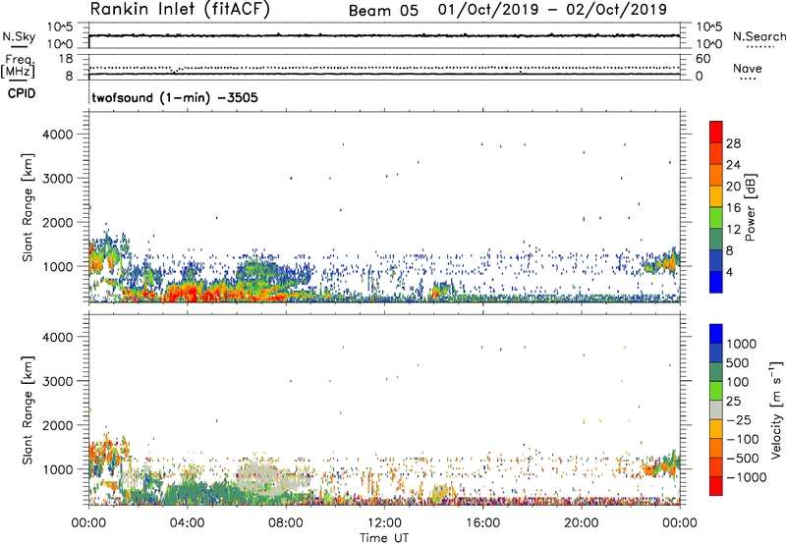Click the Power colorbar's blue bottom segment
786x544 pixels.
(716, 283)
